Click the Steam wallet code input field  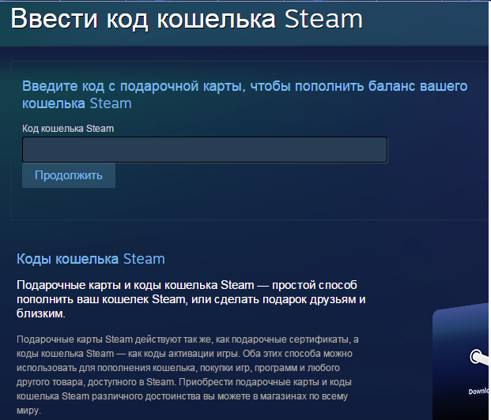(205, 150)
